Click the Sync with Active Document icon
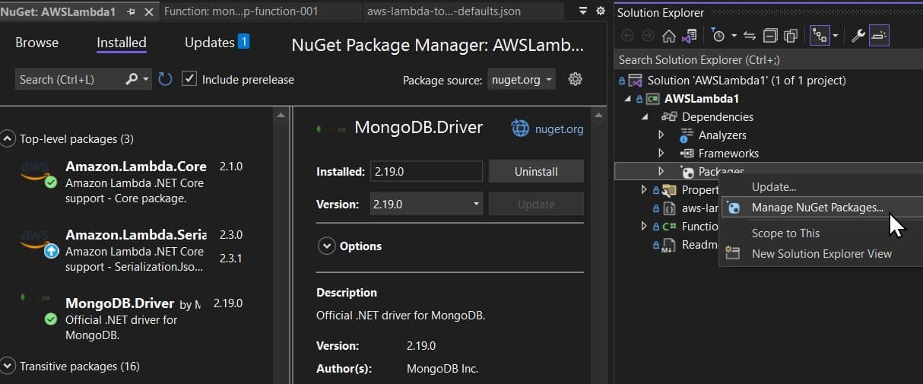 click(x=750, y=36)
